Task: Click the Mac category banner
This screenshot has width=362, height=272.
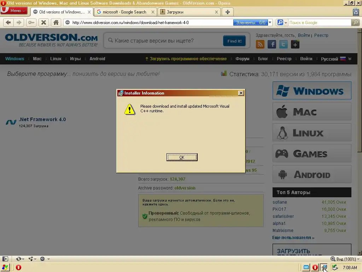Action: coord(312,112)
